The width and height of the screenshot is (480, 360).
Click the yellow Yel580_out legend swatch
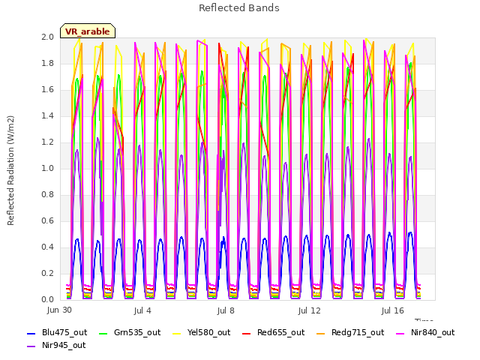(177, 333)
